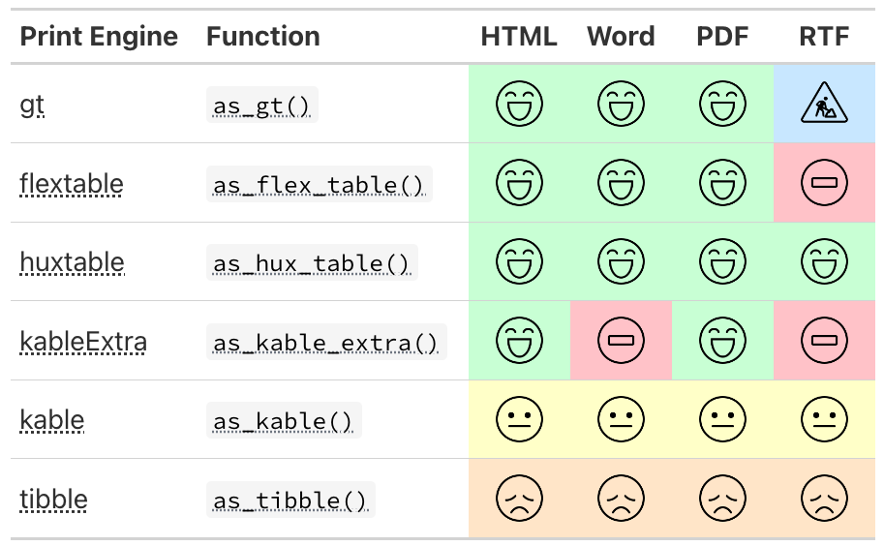
Task: Click the neutral face for kable PDF
Action: (x=722, y=419)
